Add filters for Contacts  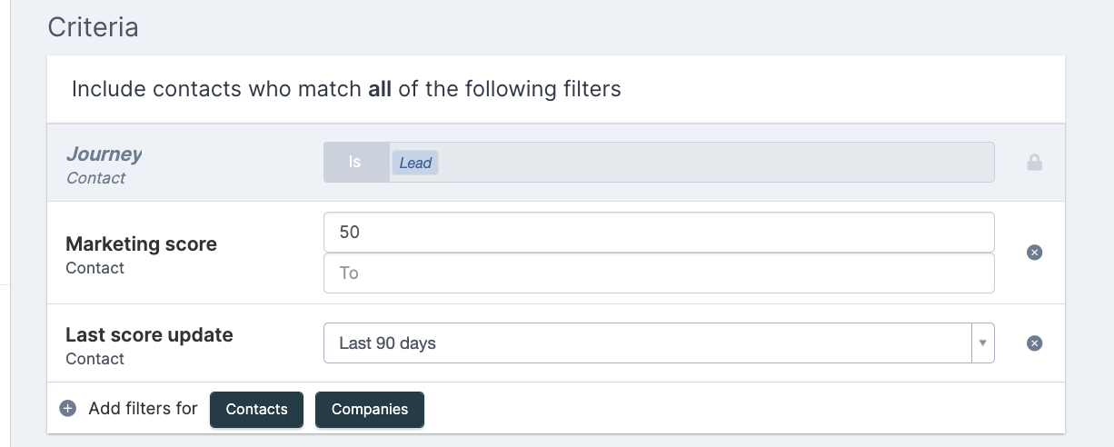pyautogui.click(x=257, y=409)
